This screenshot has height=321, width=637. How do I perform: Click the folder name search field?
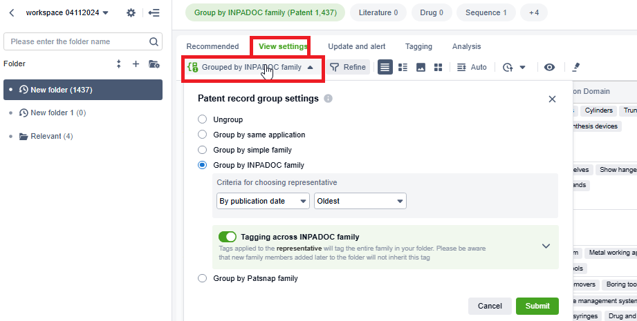[83, 41]
